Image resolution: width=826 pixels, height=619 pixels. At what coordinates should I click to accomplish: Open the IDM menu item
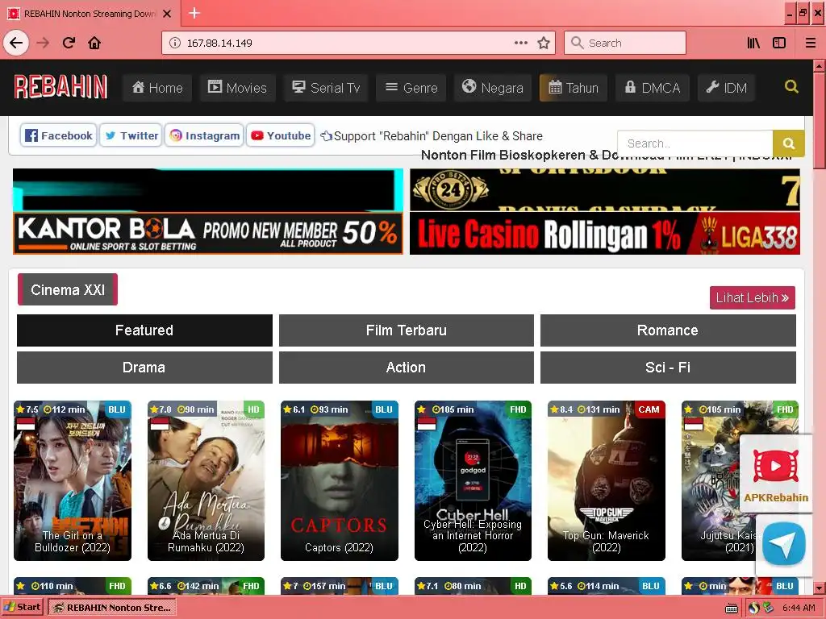[x=727, y=87]
